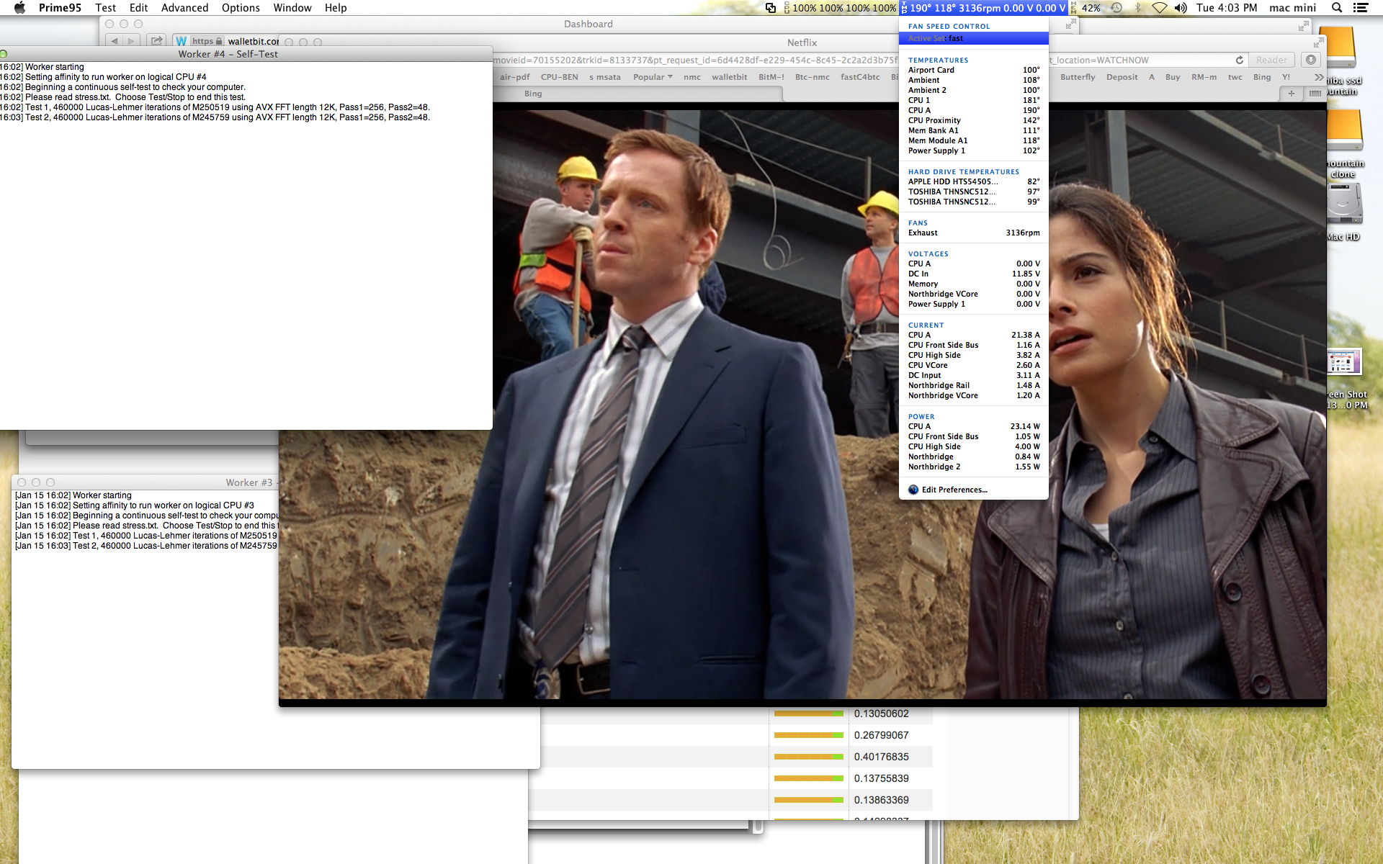Expand the Popular bookmarks dropdown
This screenshot has height=864, width=1383.
tap(653, 77)
